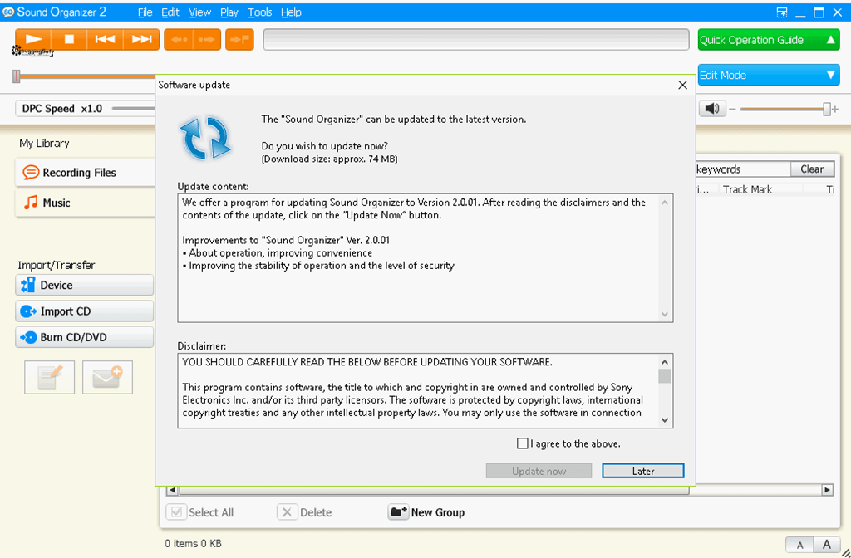Click the large A text size button
Image resolution: width=851 pixels, height=558 pixels.
827,545
